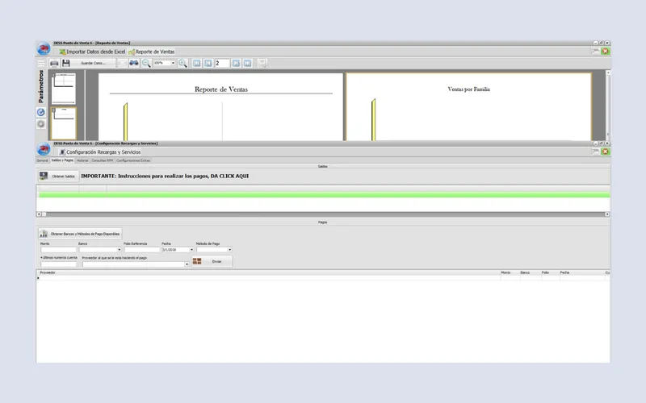Viewport: 646px width, 403px height.
Task: Click the Reporte de Ventas page title
Action: pos(221,89)
